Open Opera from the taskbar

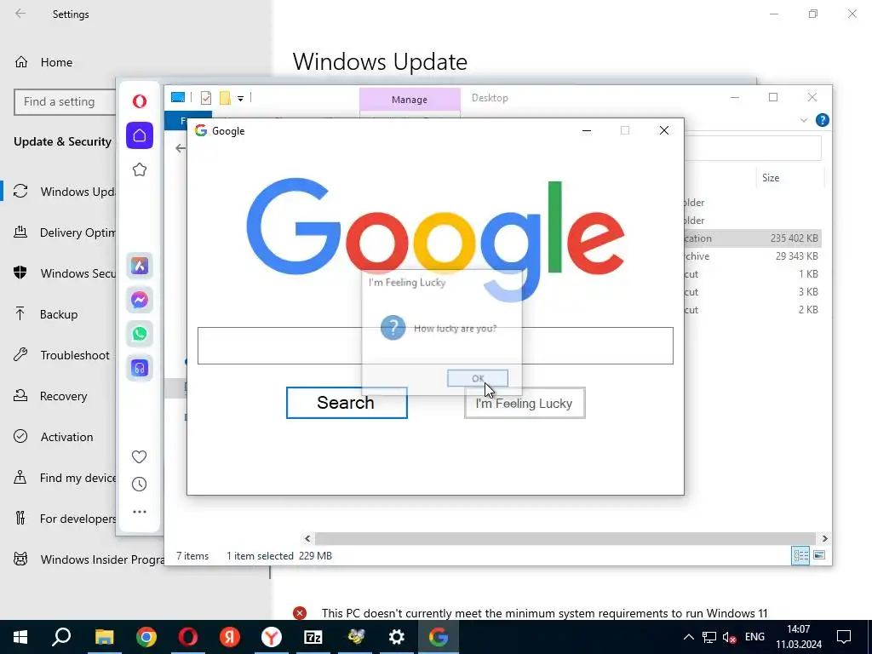[x=188, y=637]
